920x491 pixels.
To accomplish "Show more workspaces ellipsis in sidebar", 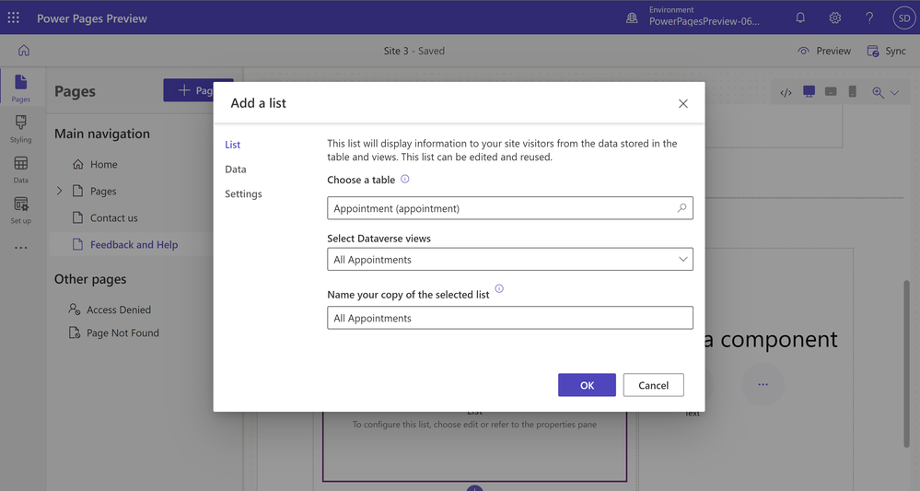I will pos(20,248).
